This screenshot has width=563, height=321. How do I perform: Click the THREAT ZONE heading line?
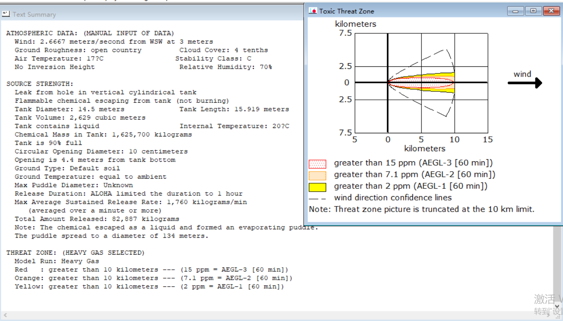tap(75, 252)
